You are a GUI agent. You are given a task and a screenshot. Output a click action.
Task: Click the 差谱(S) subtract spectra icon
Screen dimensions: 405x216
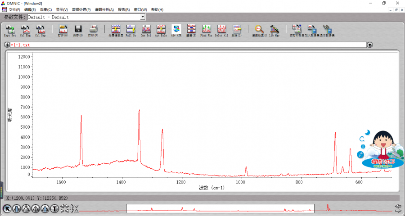point(191,31)
